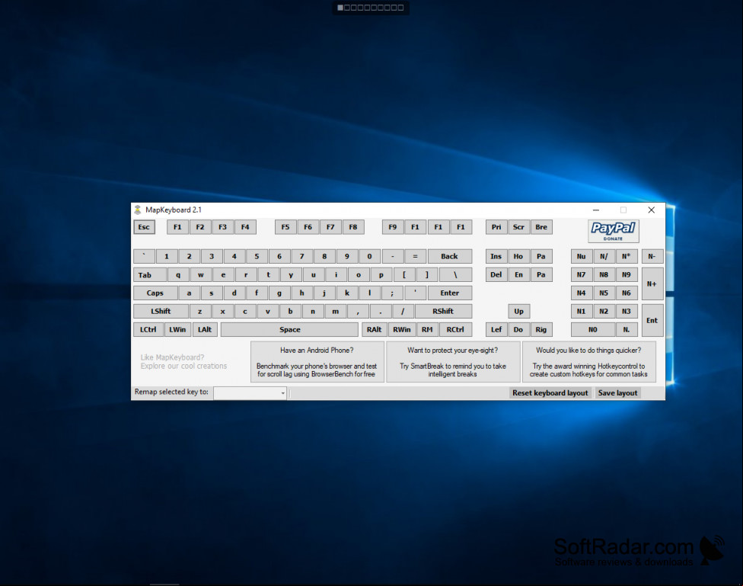Select the N/ numpad key
Viewport: 743px width, 586px height.
(x=604, y=256)
